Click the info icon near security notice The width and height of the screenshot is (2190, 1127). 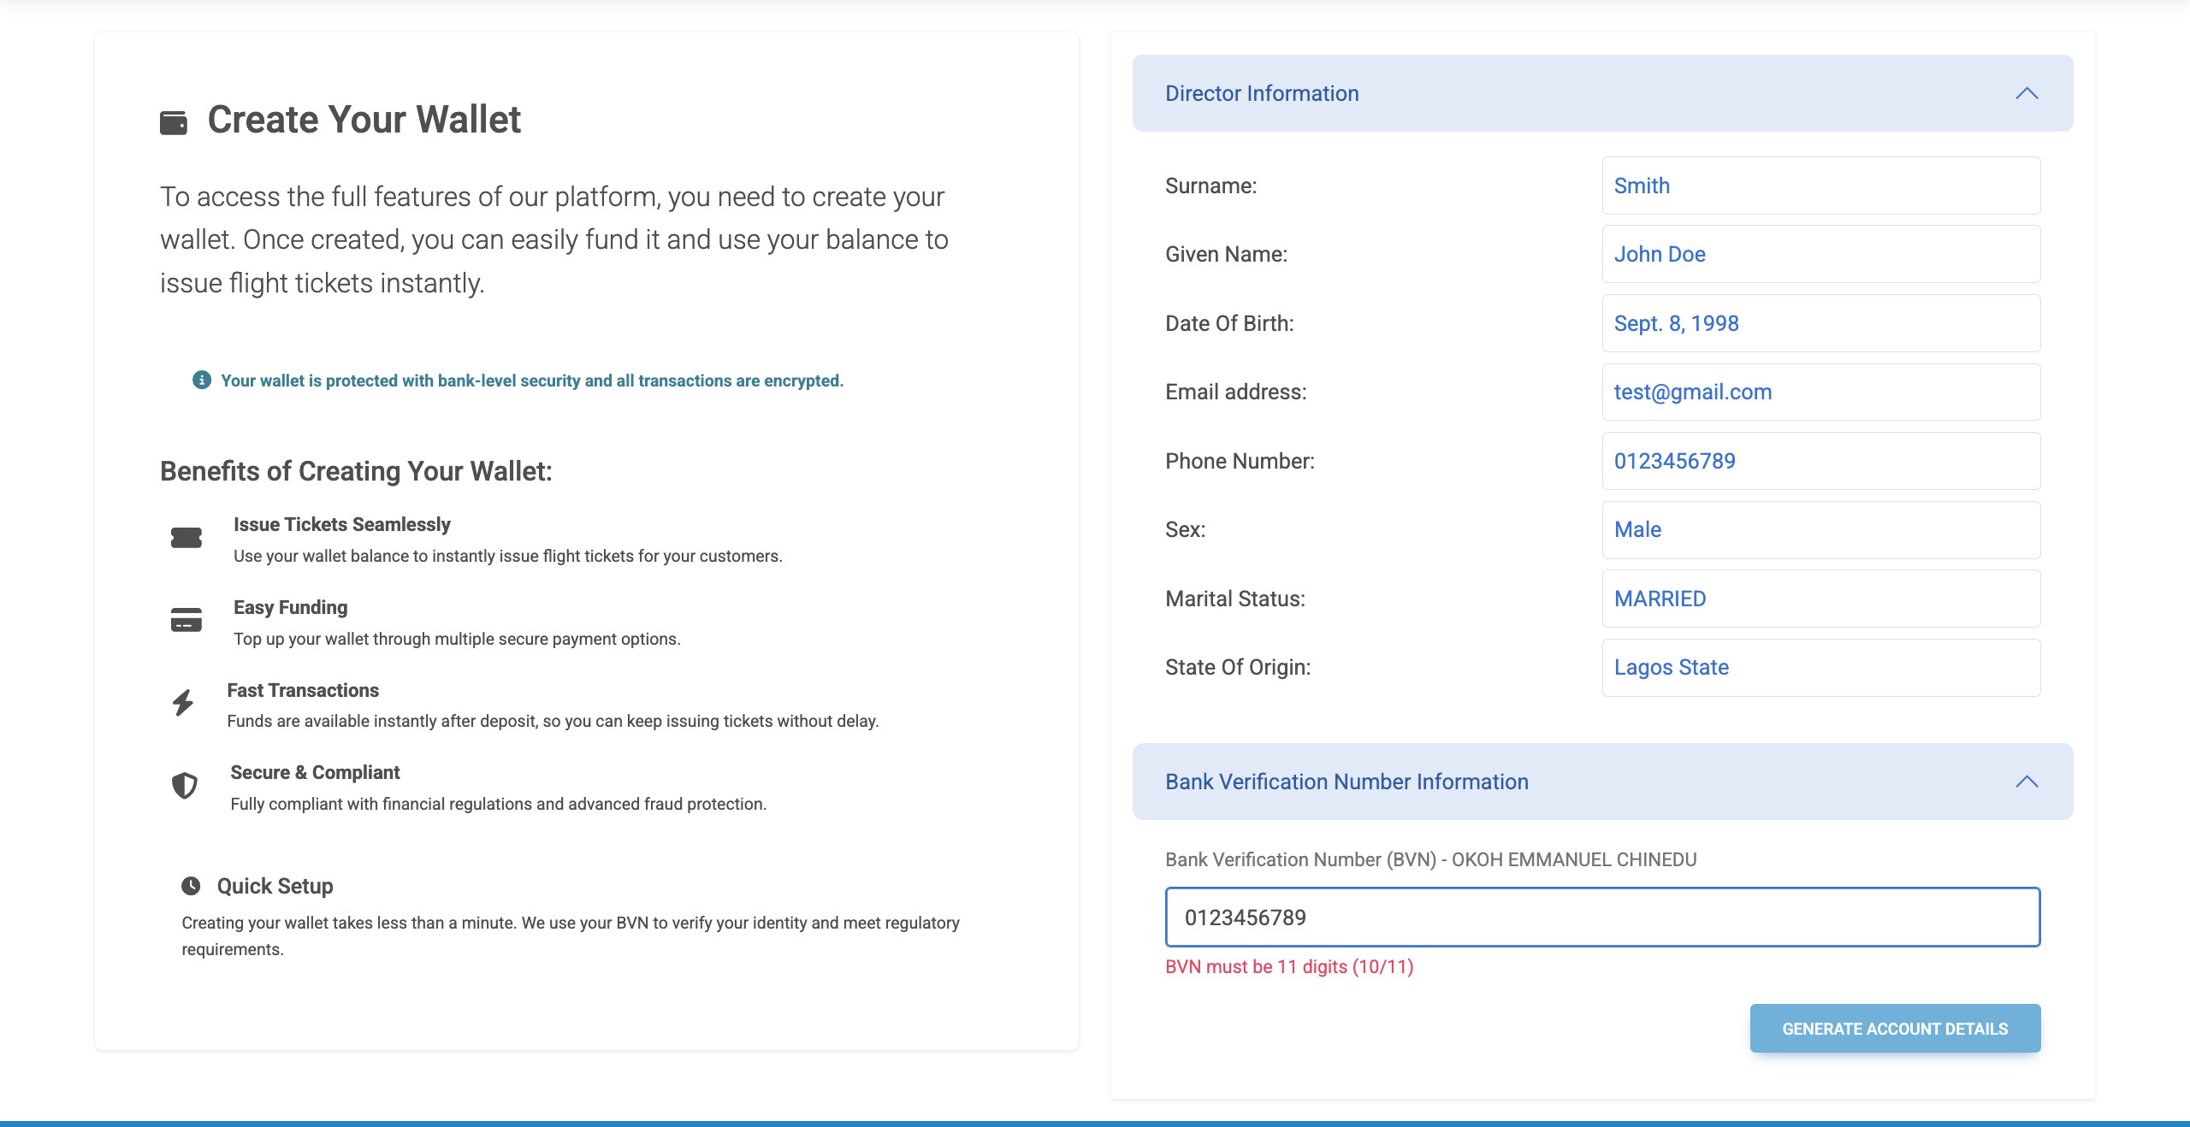[x=202, y=380]
